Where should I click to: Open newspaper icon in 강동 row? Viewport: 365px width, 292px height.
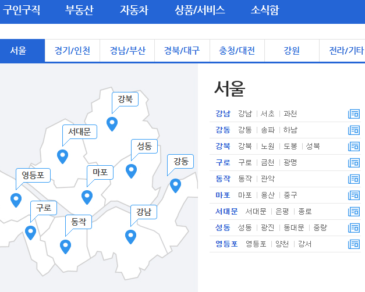[354, 130]
